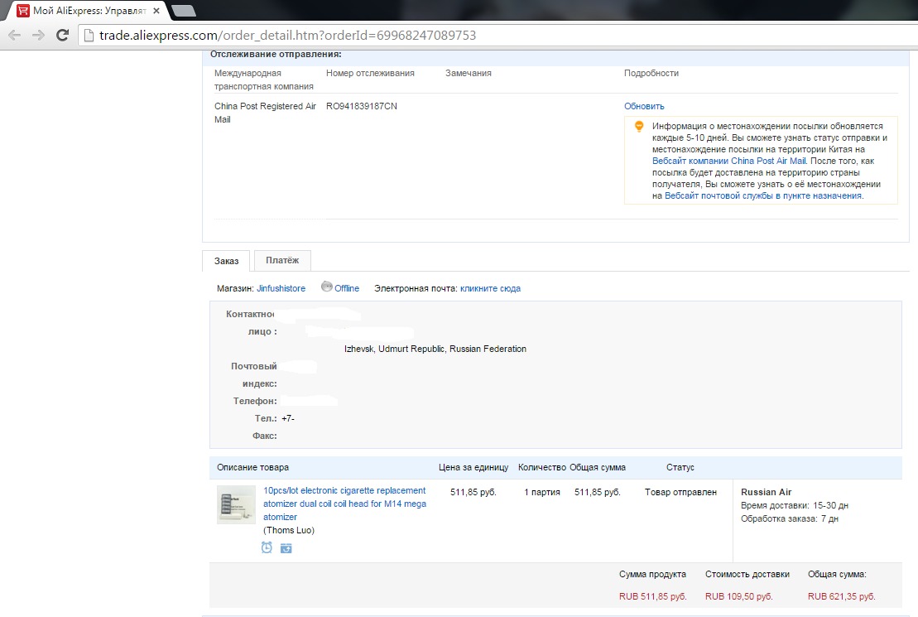
Task: Click the Offline seller status link
Action: coord(347,288)
